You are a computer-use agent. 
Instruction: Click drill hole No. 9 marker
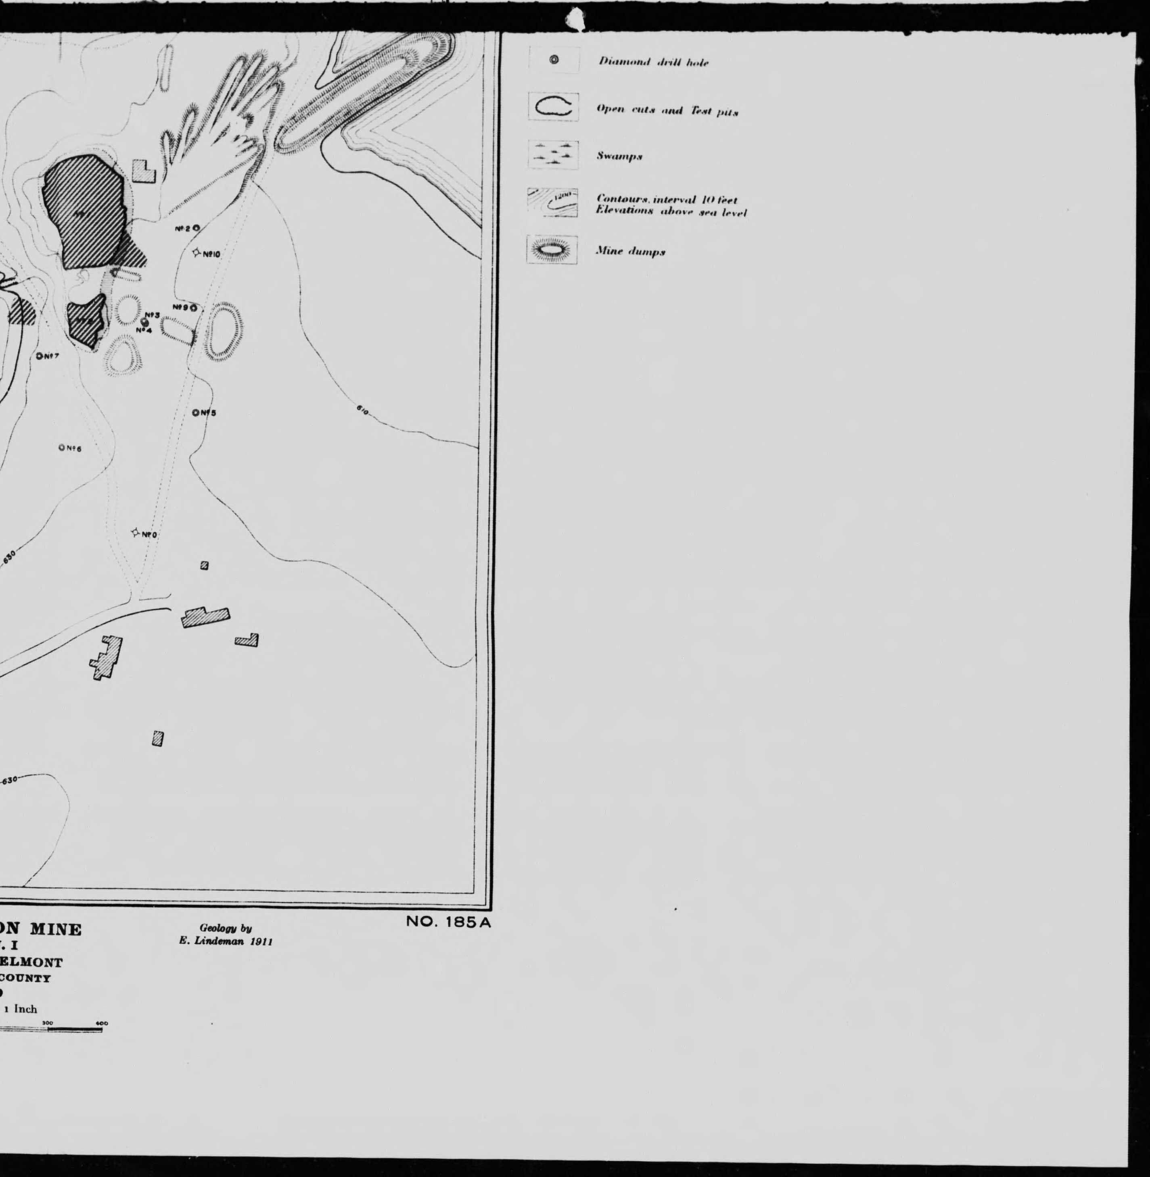coord(193,308)
